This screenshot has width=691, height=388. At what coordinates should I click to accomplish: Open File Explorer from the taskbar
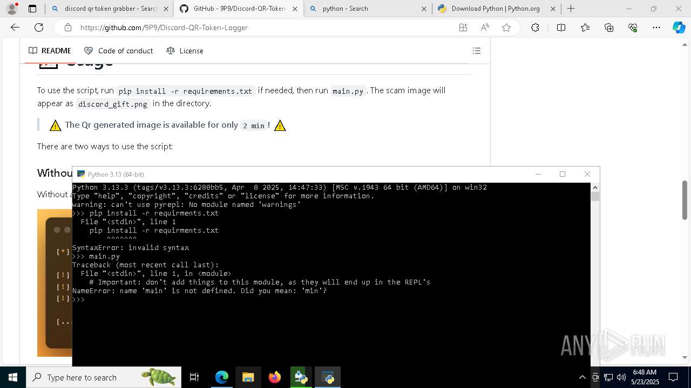[x=248, y=377]
